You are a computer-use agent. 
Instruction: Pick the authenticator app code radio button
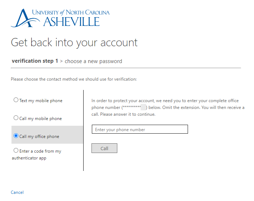click(x=16, y=150)
